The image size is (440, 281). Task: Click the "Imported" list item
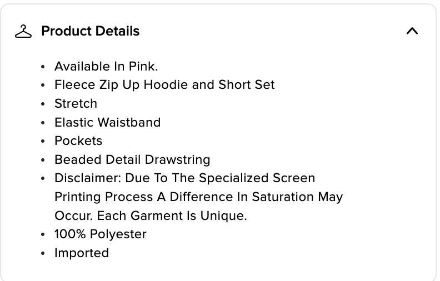(x=82, y=253)
